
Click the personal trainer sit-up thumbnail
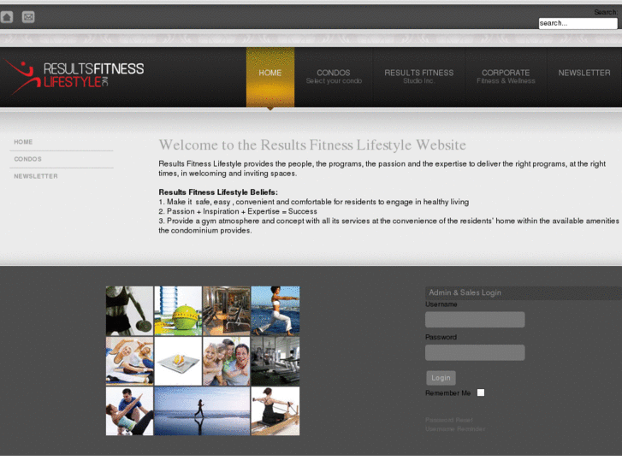[x=129, y=411]
